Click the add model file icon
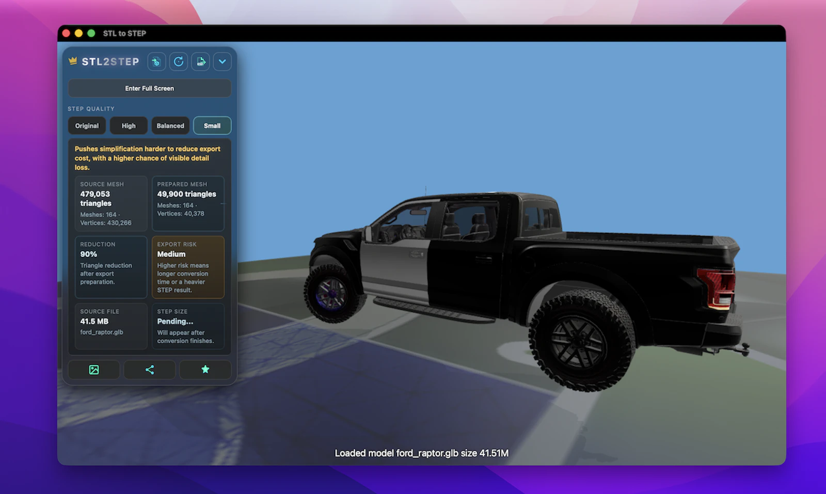This screenshot has width=826, height=494. [156, 62]
